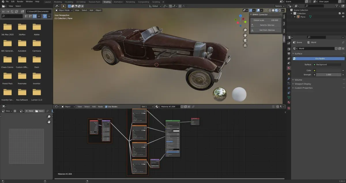Toggle file browser filter funnel
The width and height of the screenshot is (346, 183).
point(45,16)
